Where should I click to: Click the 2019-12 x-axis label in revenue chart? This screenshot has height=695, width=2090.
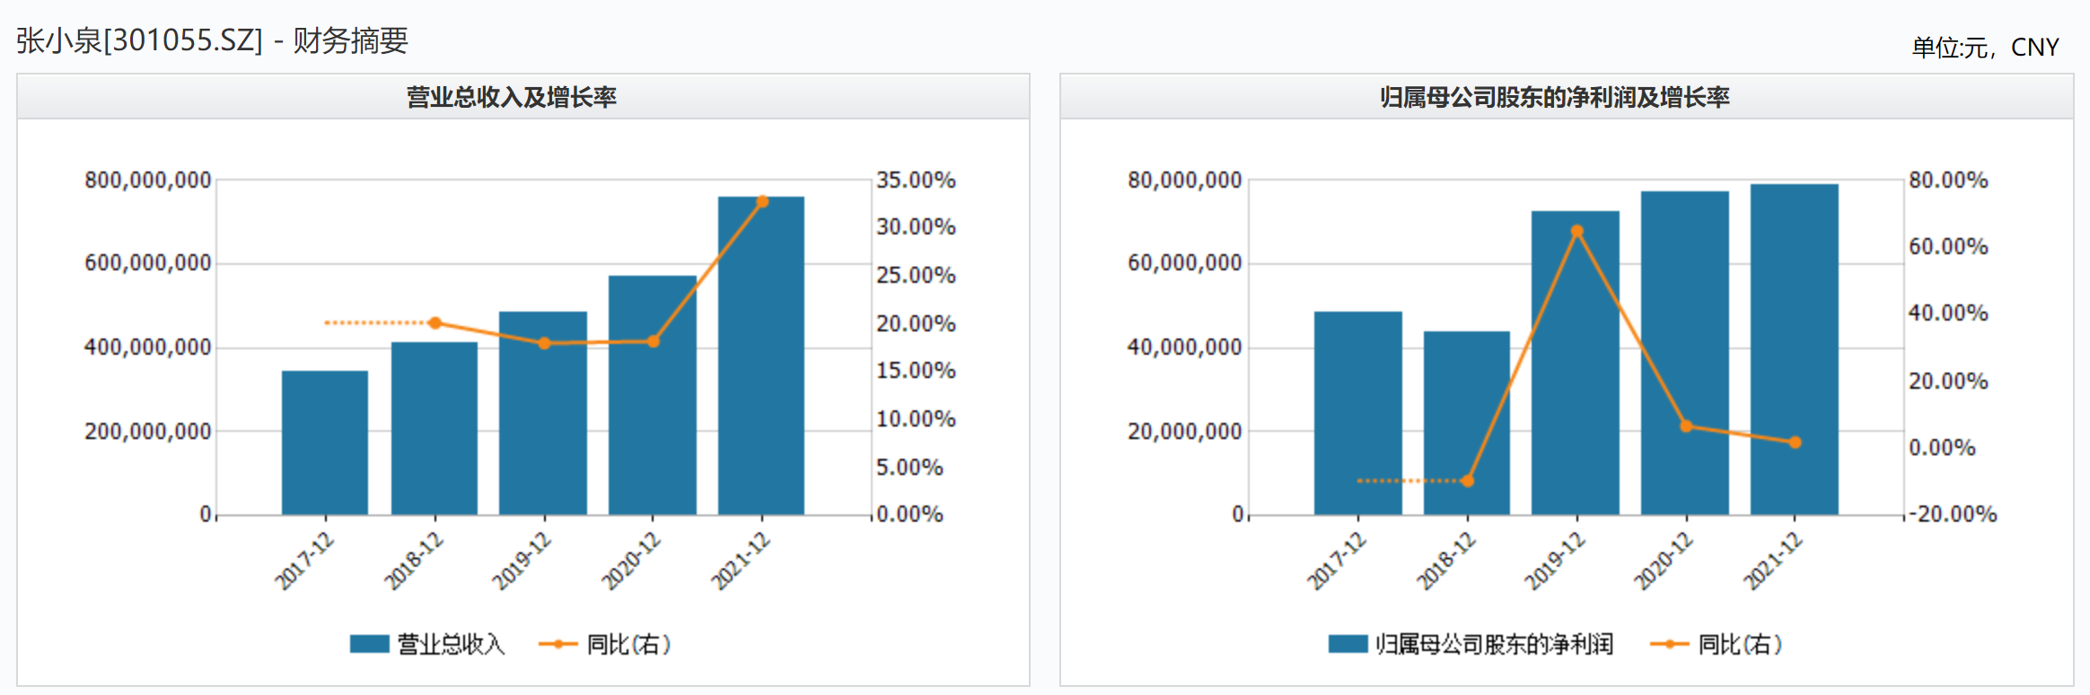(x=522, y=561)
